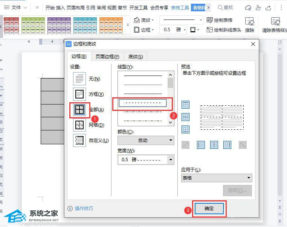This screenshot has width=287, height=227.
Task: Click line type list scroll-down arrow
Action: click(170, 123)
